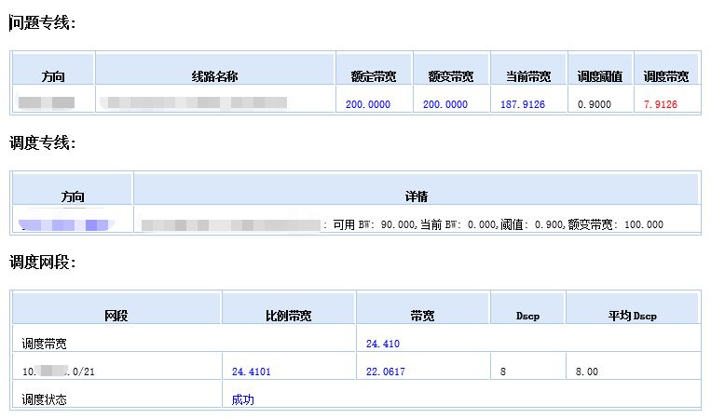Click the red value 7.9126
This screenshot has width=711, height=419.
tap(661, 104)
